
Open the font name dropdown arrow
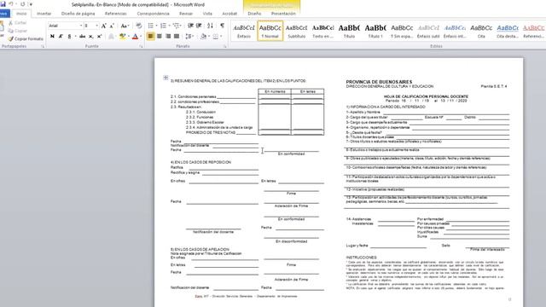(81, 26)
